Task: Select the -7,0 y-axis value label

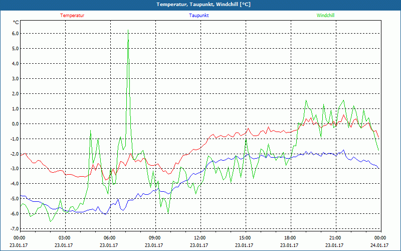Action: point(14,229)
